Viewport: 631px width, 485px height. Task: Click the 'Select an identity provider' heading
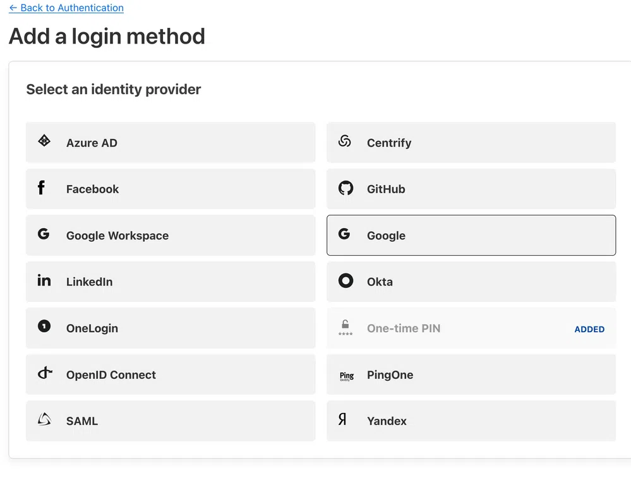(x=114, y=89)
